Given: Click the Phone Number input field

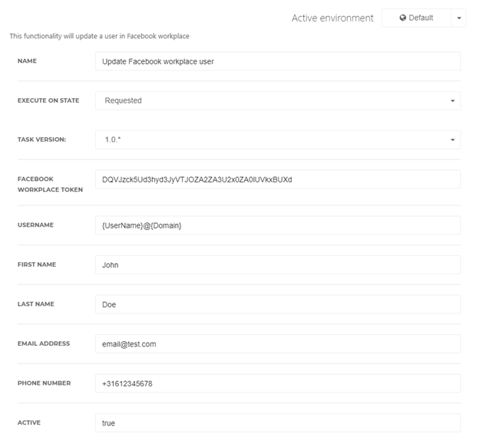Looking at the screenshot, I should [x=278, y=383].
